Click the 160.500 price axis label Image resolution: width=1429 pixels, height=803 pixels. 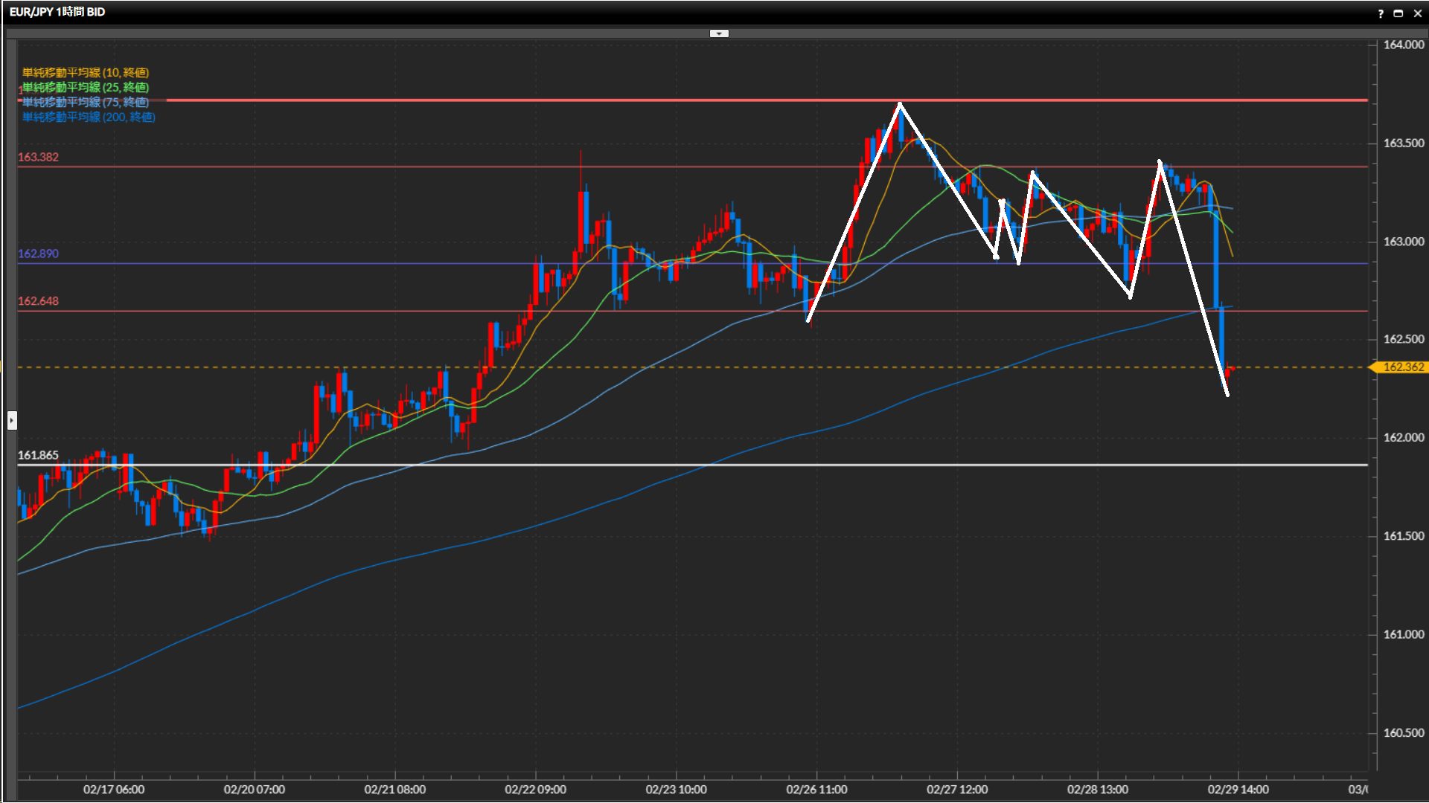pyautogui.click(x=1403, y=733)
